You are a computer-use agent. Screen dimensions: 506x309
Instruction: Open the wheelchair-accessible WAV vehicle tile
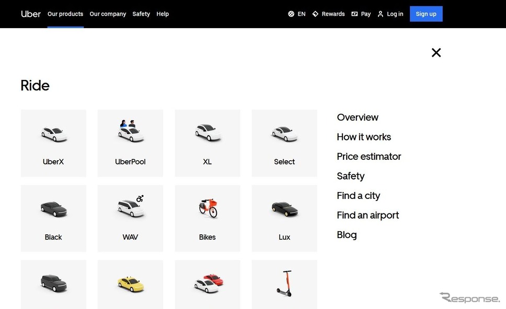(x=130, y=218)
